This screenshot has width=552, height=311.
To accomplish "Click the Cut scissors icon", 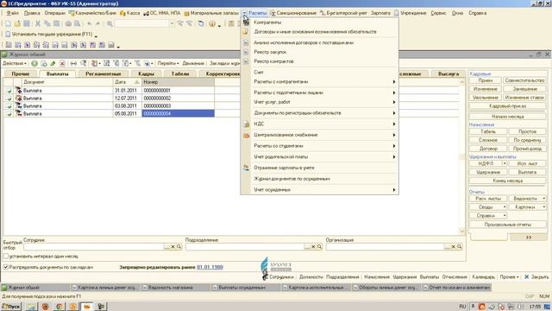I will tap(38, 23).
